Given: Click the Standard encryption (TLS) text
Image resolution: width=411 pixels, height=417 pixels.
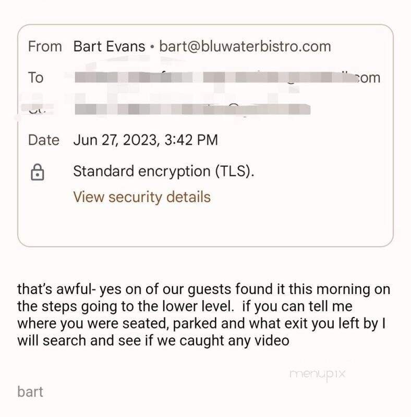Looking at the screenshot, I should coord(164,171).
